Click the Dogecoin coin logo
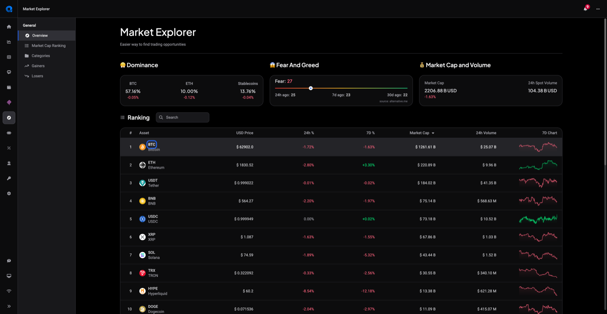Viewport: 607px width, 314px height. coord(142,309)
